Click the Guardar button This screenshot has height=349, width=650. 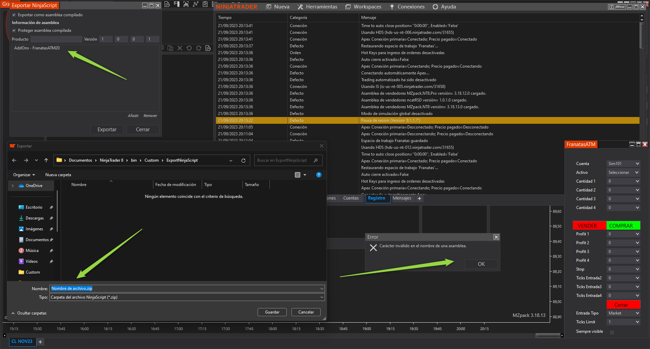[x=272, y=312]
